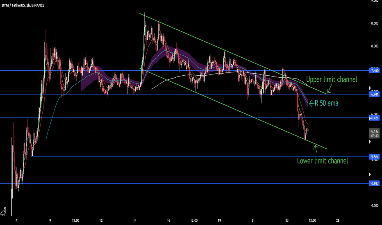Select the 6.421 price level label

(375, 118)
